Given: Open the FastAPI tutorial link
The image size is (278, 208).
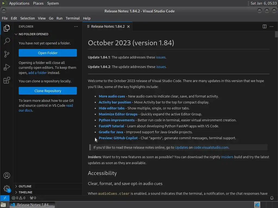Looking at the screenshot, I should [111, 126].
